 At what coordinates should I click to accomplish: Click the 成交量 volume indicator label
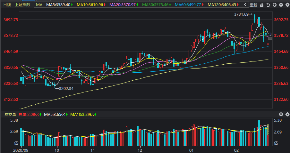(x=10, y=114)
